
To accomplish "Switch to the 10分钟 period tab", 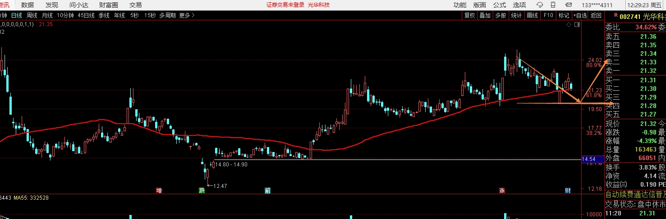I will (x=65, y=15).
